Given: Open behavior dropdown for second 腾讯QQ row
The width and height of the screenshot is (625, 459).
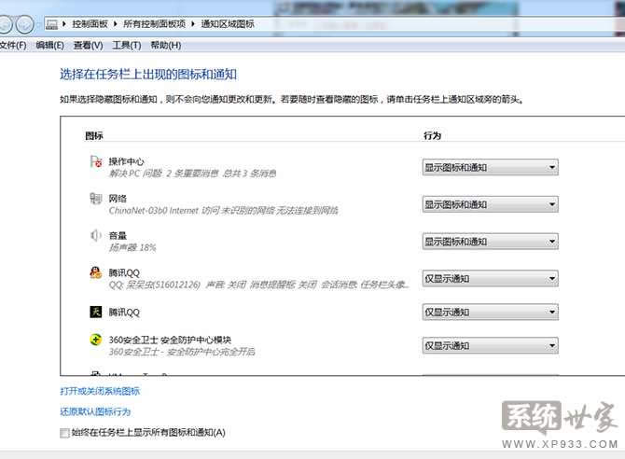Looking at the screenshot, I should tap(491, 313).
